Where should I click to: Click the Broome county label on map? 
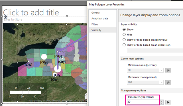[66, 73]
